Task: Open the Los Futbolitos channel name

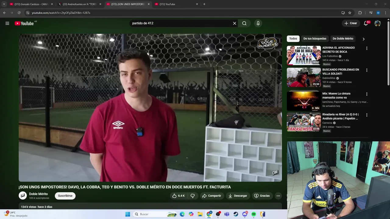Action: (330, 56)
